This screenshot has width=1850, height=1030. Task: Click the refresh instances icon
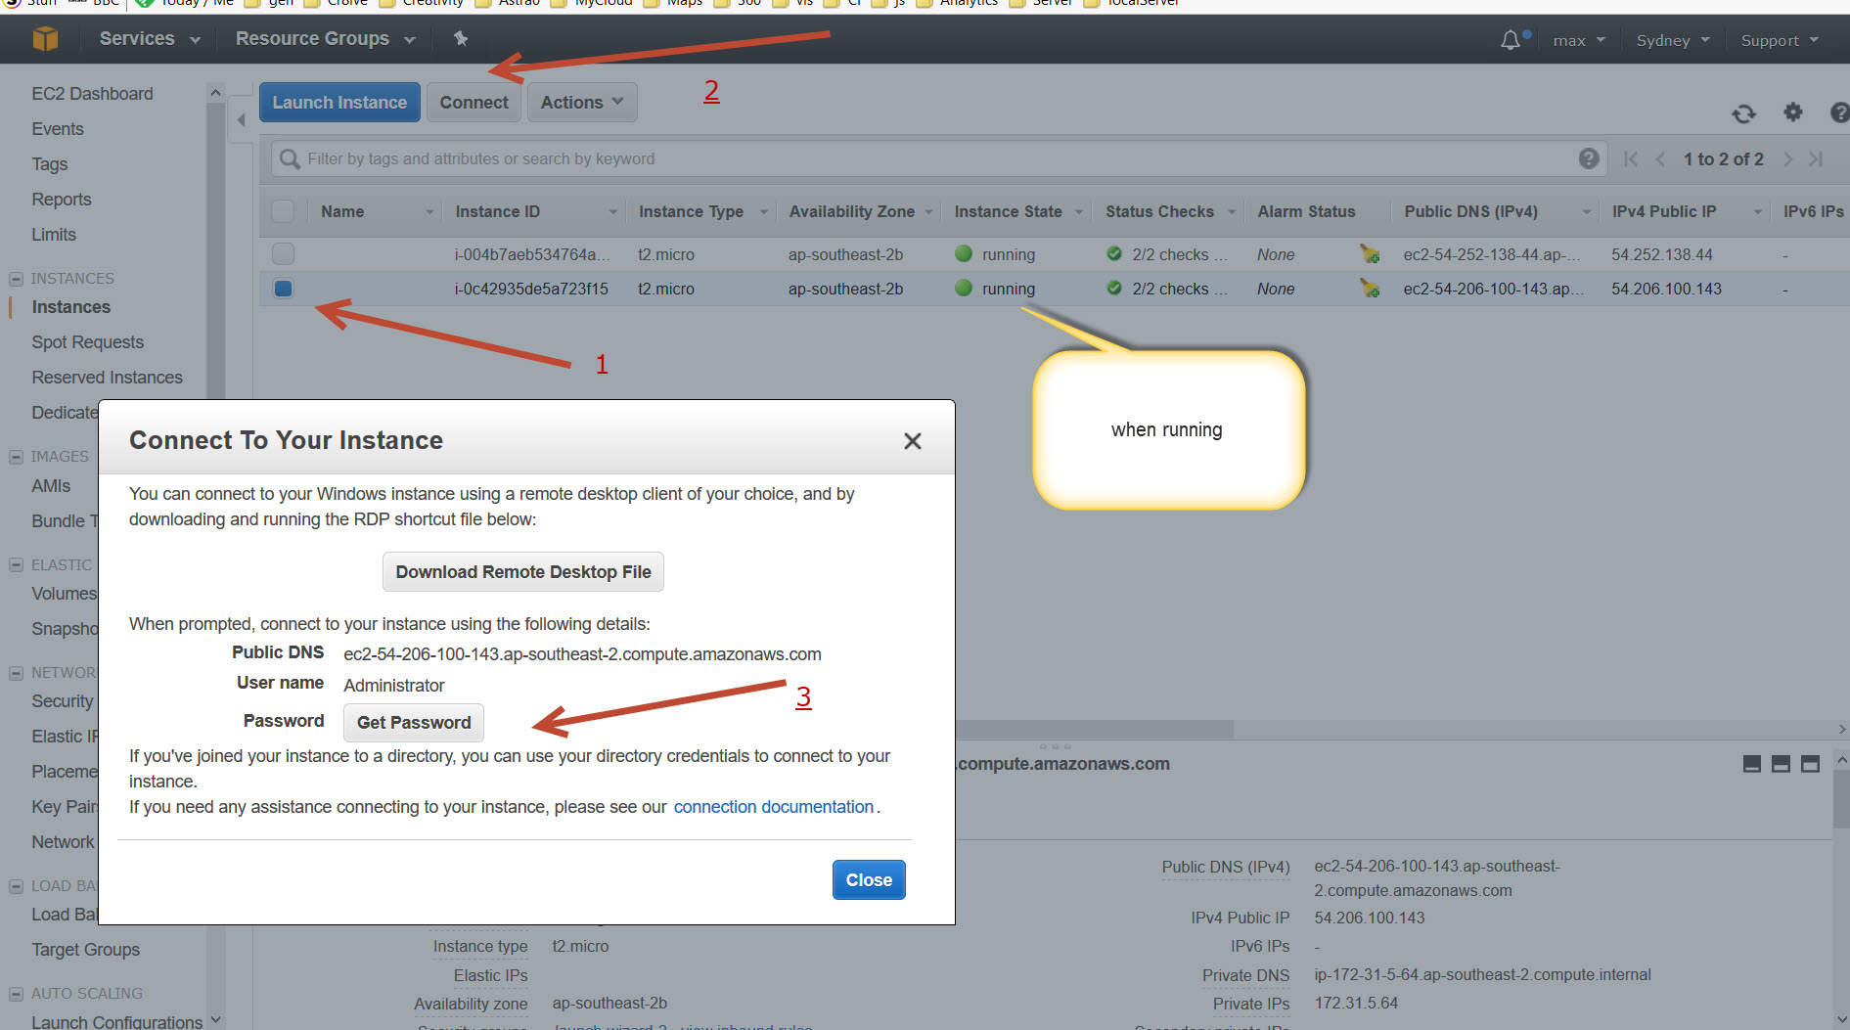click(1743, 113)
